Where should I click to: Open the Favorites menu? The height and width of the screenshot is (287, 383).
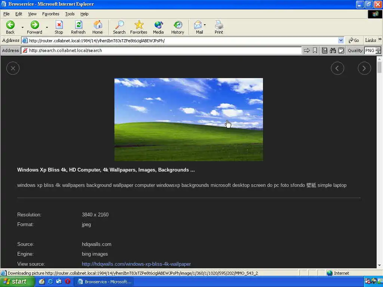pyautogui.click(x=50, y=14)
